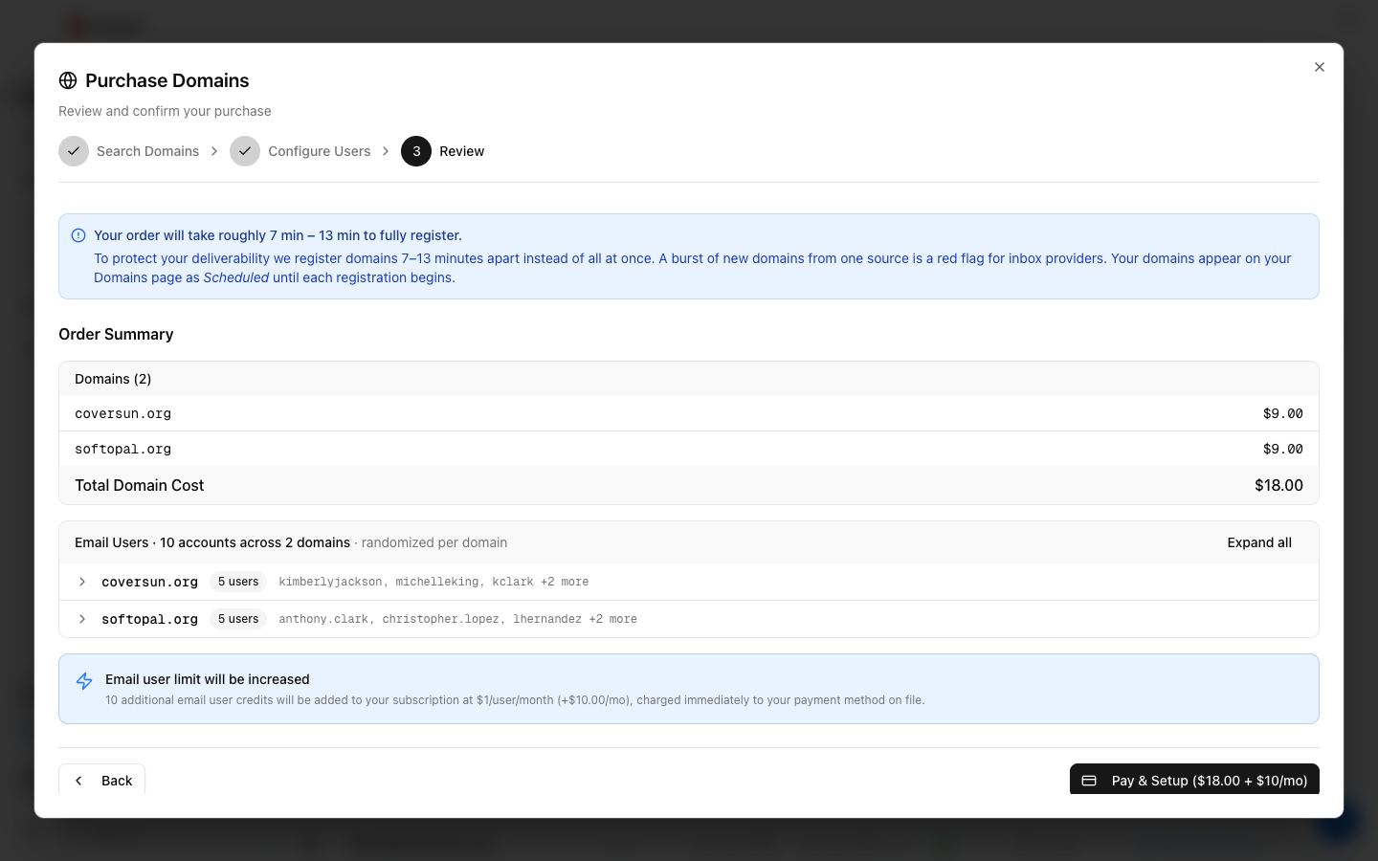Click the 5 users badge for coversun.org
This screenshot has height=861, width=1378.
click(238, 582)
